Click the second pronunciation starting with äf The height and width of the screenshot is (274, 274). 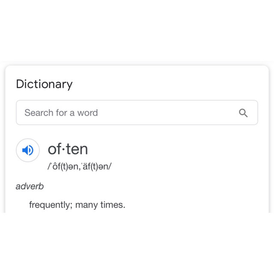click(94, 167)
